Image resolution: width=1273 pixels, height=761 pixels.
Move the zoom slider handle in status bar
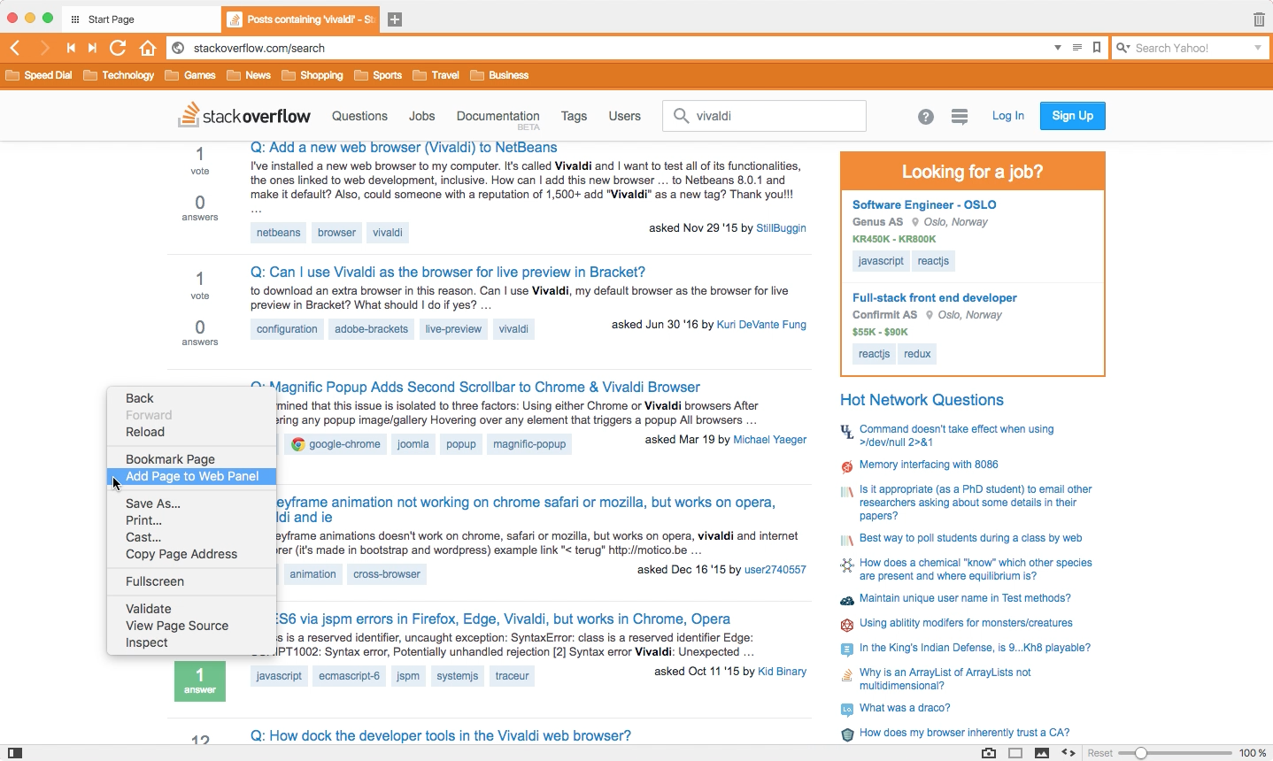1141,753
